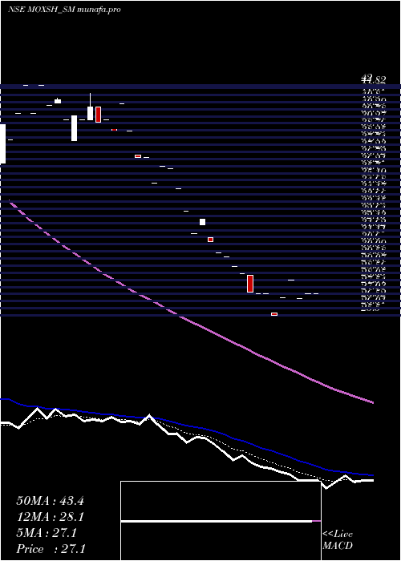This screenshot has width=401, height=561.
Task: Click the 12MA : 28.1 label
Action: pyautogui.click(x=50, y=517)
